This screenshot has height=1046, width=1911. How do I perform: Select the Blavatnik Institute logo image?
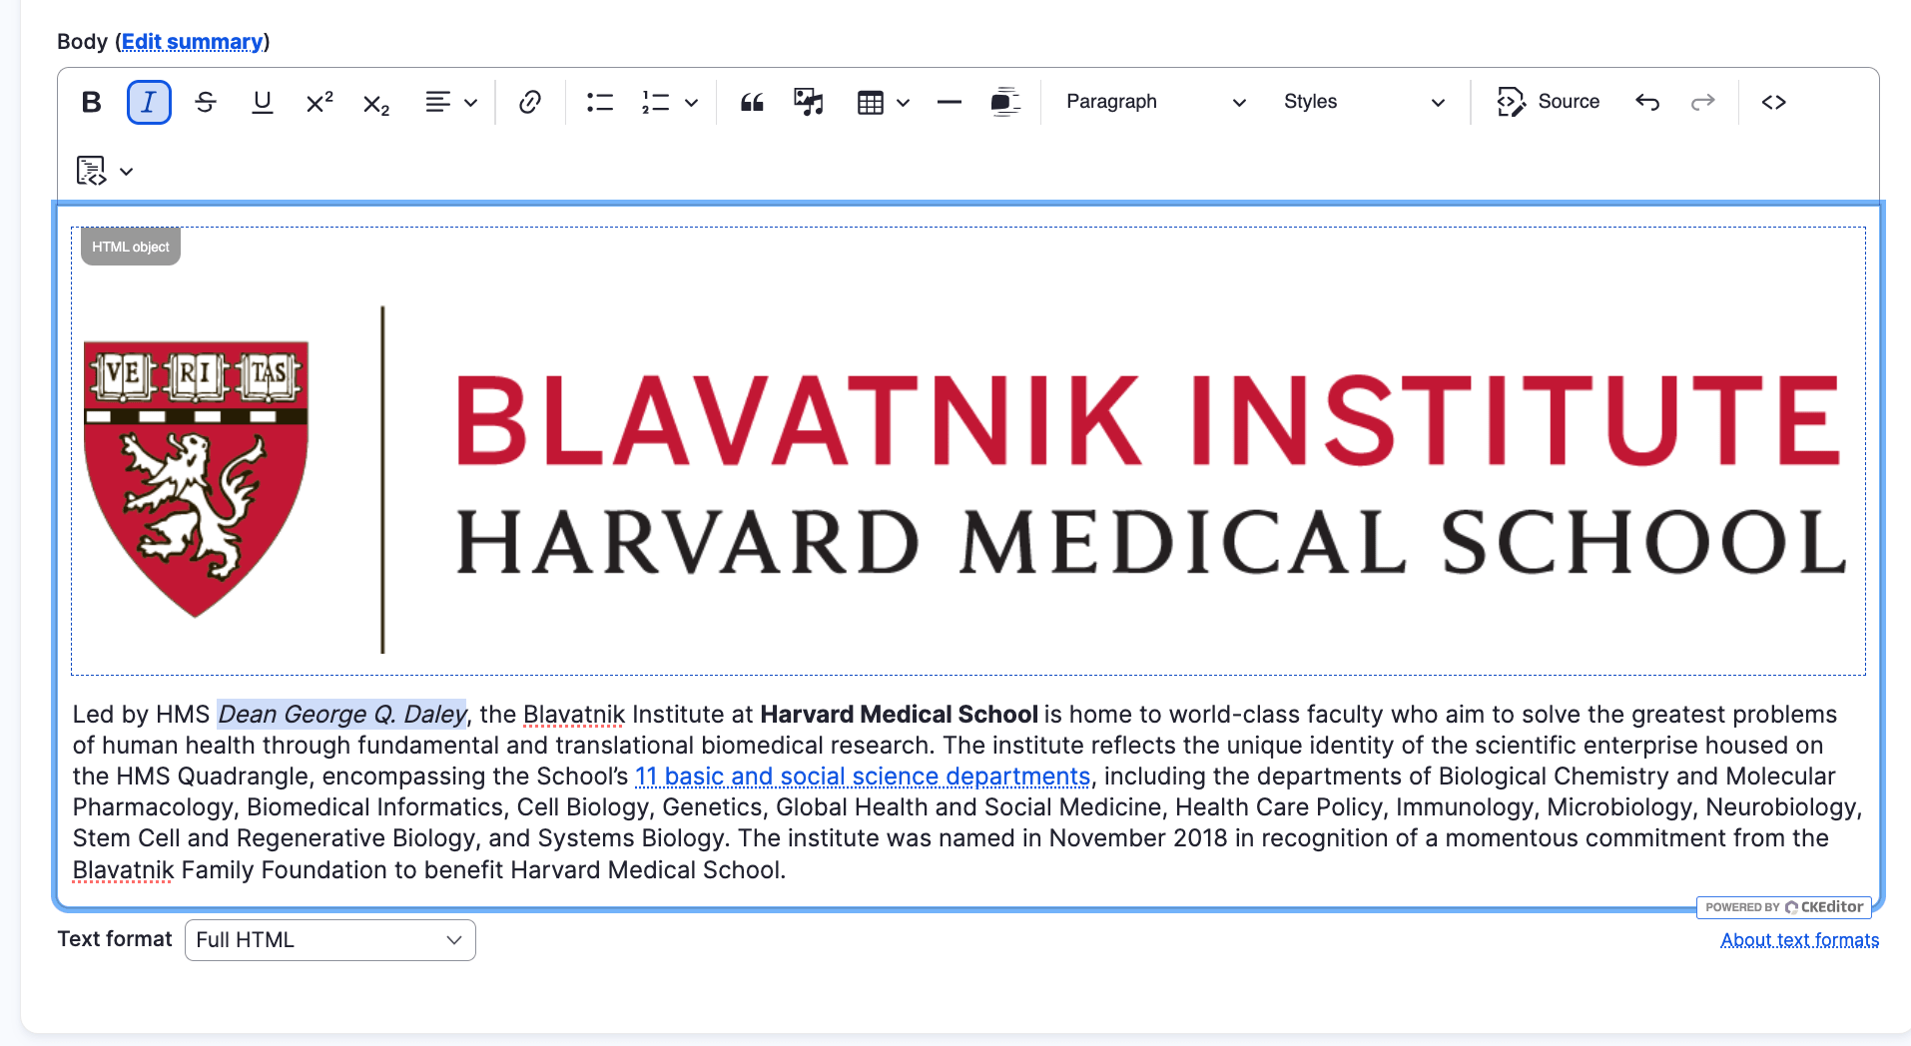[966, 479]
